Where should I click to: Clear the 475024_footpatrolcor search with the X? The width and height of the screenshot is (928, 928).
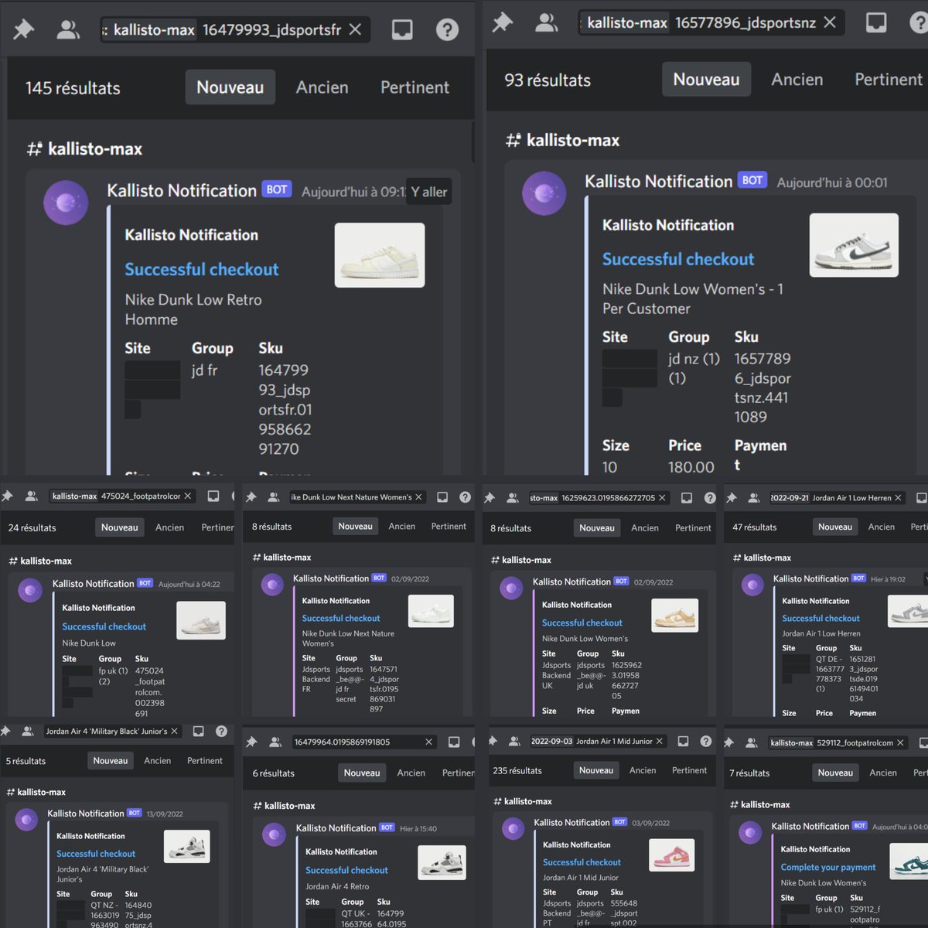[x=188, y=496]
